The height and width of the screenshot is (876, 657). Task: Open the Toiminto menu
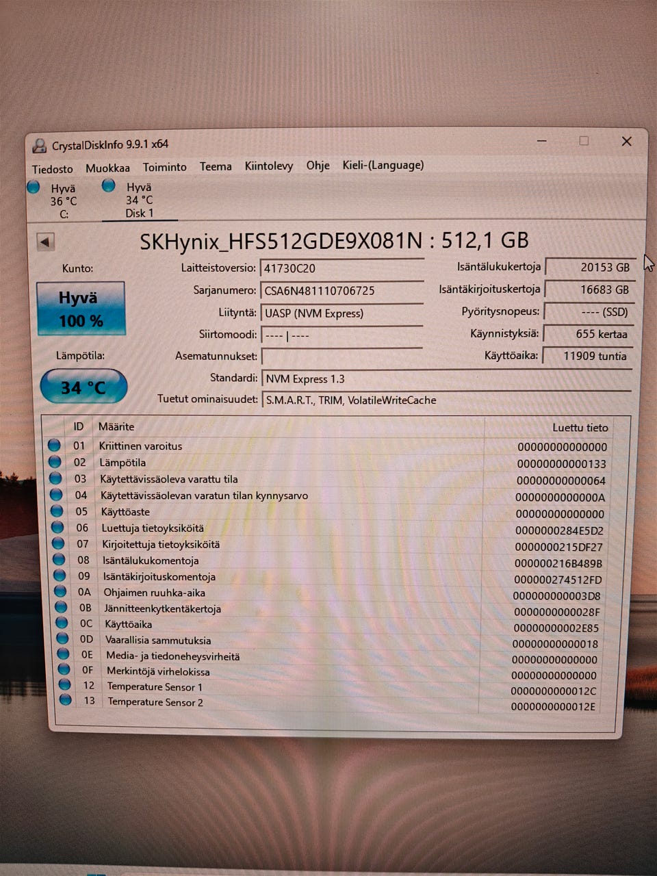tap(164, 167)
